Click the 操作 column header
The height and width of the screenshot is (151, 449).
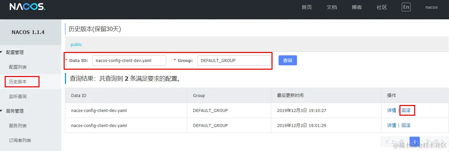point(415,95)
